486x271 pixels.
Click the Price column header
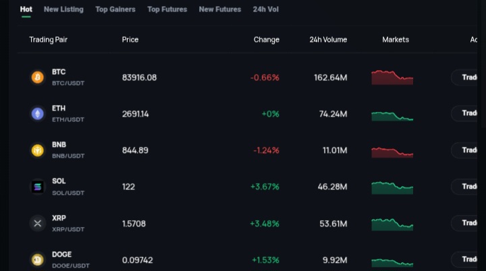point(130,40)
